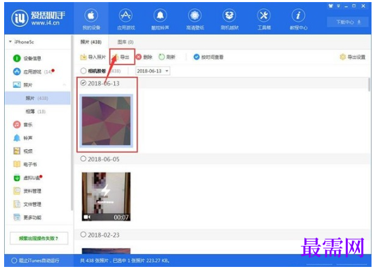Open 资料管理 data management in sidebar
This screenshot has width=377, height=269.
(x=27, y=191)
